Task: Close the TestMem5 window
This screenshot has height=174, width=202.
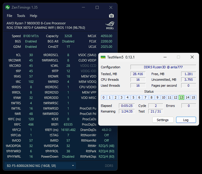Action: (192, 57)
